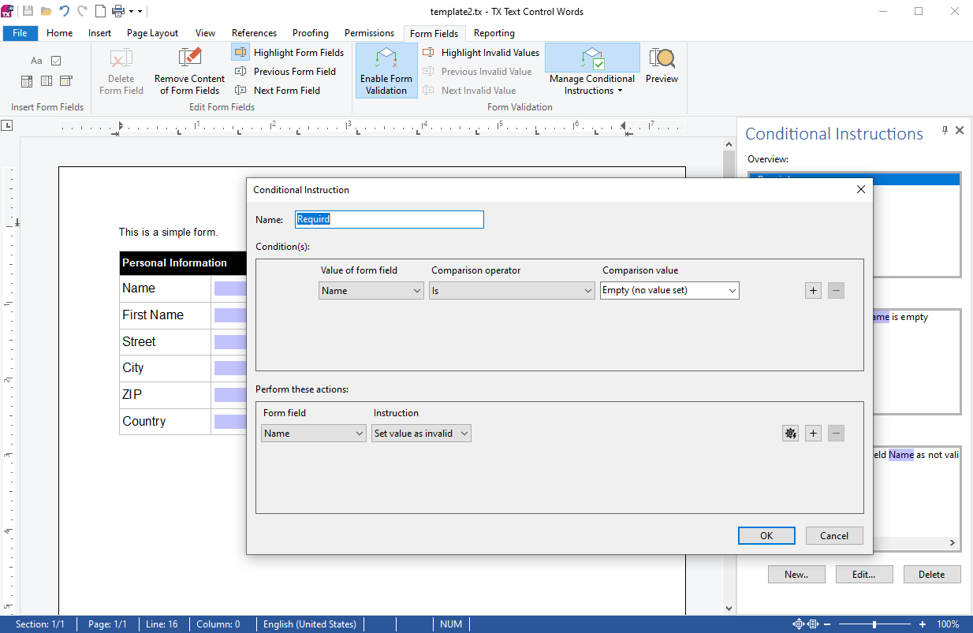Click the print icon in title toolbar

[x=118, y=11]
